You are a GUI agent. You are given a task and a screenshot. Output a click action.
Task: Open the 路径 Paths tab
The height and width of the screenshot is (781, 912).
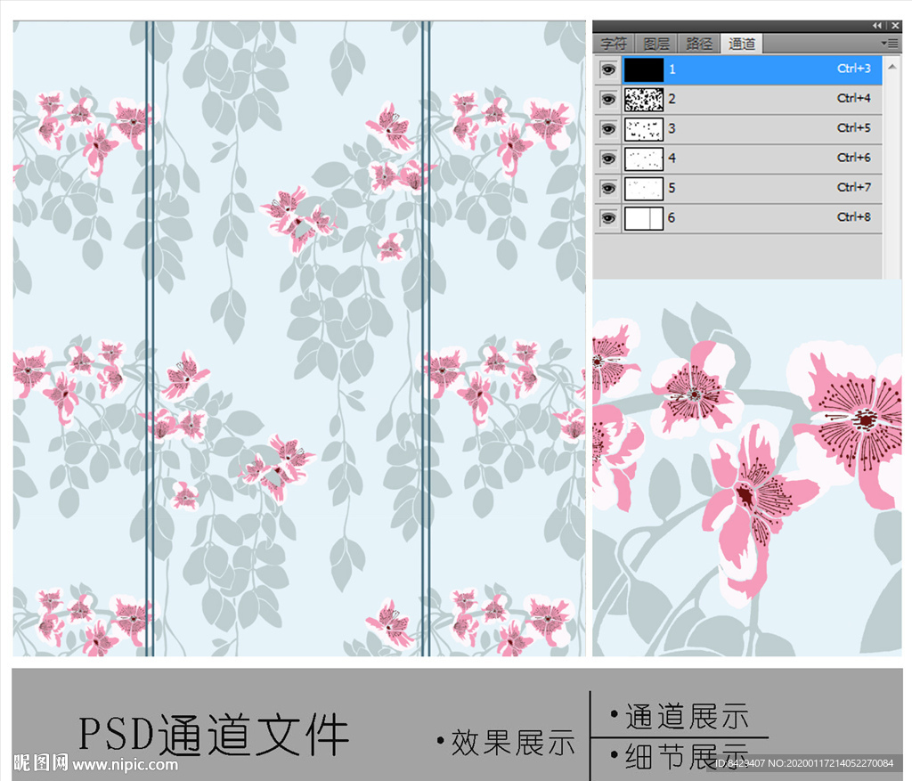pyautogui.click(x=696, y=42)
